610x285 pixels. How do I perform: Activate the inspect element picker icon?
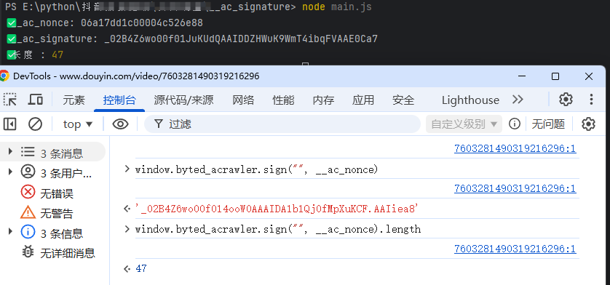click(x=10, y=100)
